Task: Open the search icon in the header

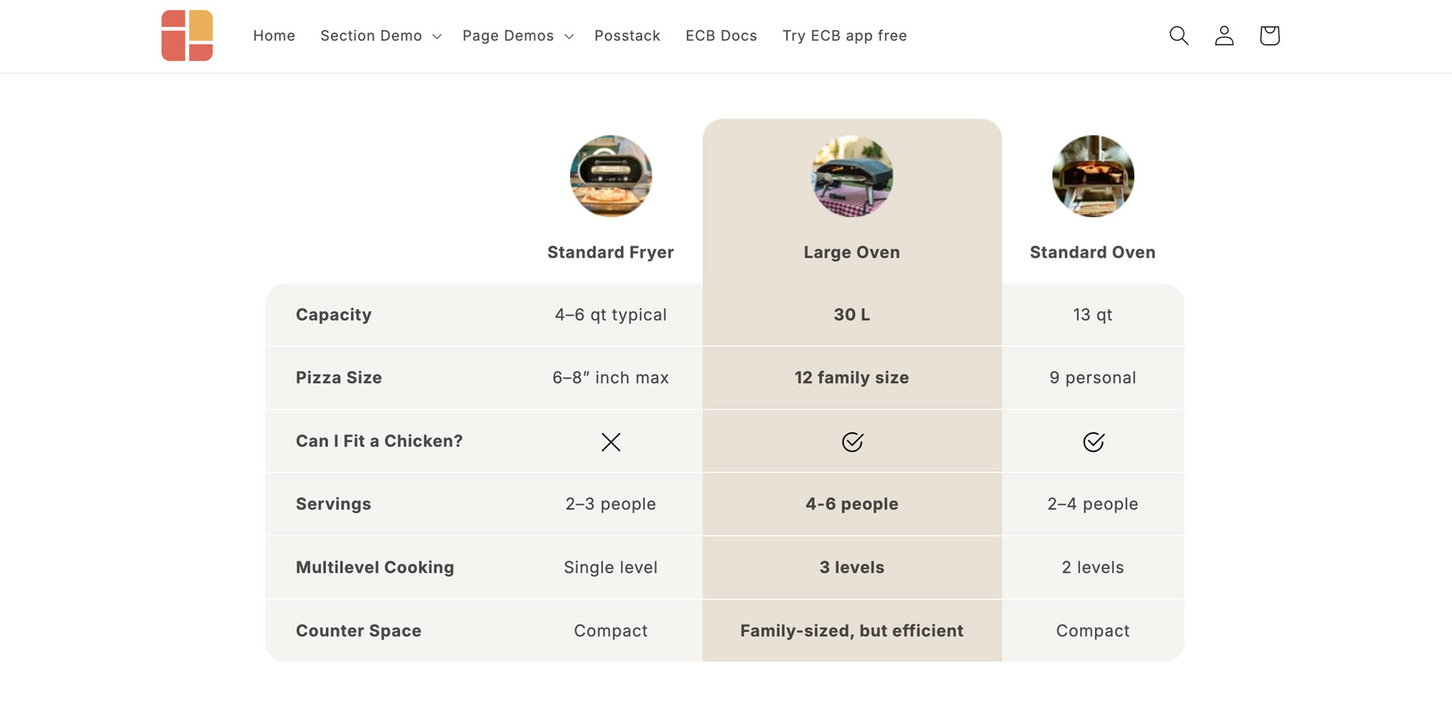Action: pos(1178,36)
